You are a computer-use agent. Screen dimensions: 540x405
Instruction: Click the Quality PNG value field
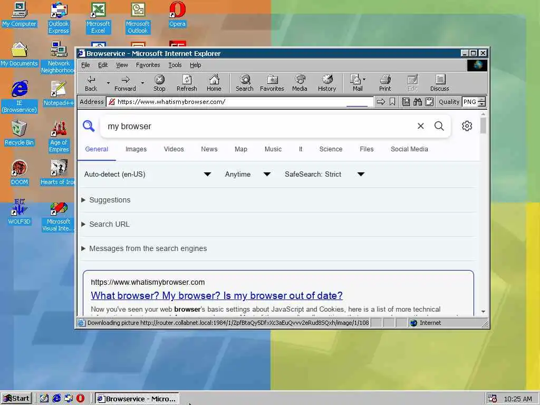coord(470,102)
